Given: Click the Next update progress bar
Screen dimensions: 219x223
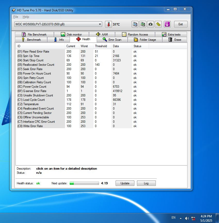Looking at the screenshot, I should click(x=84, y=183).
